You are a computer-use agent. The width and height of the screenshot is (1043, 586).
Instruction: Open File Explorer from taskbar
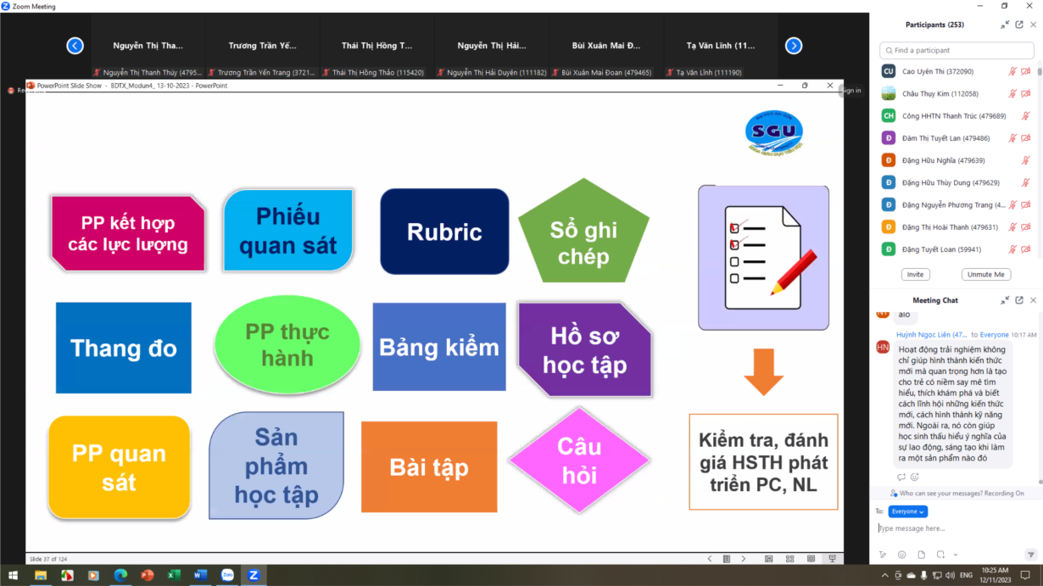tap(40, 575)
